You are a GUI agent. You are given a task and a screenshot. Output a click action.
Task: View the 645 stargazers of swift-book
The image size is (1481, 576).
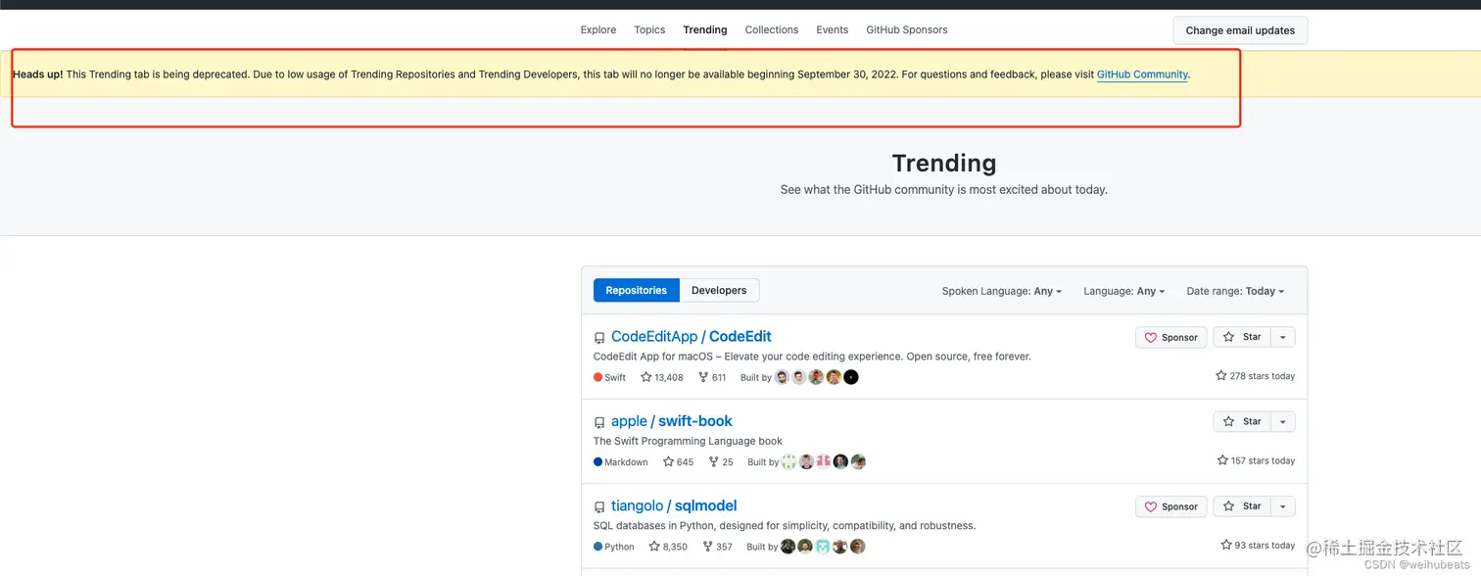(678, 461)
